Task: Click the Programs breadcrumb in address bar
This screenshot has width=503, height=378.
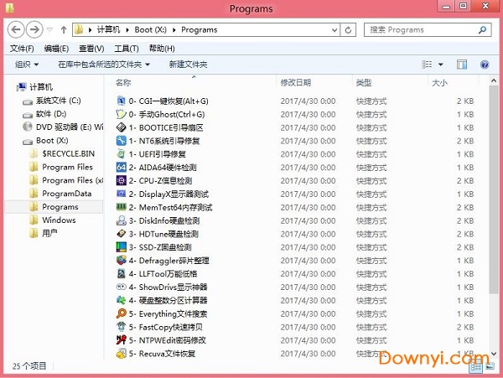Action: pos(200,30)
